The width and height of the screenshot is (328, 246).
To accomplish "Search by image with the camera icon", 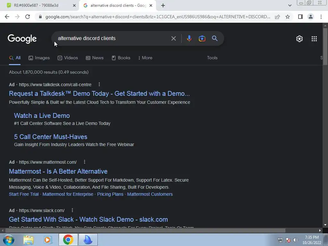I will (x=202, y=38).
